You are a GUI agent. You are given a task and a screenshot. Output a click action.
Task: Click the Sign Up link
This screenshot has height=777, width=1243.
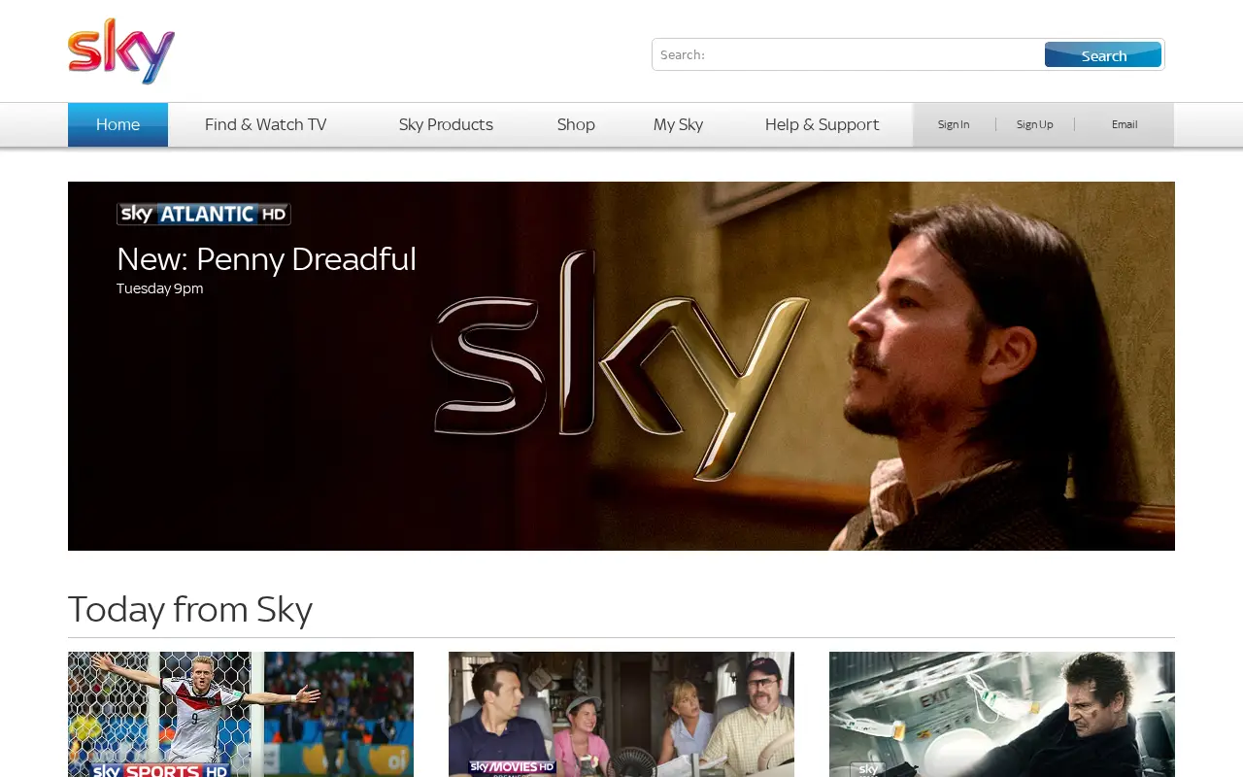1034,124
